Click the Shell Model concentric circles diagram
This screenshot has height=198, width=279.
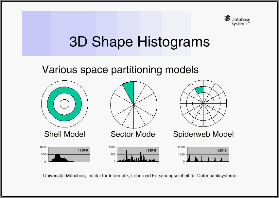click(x=64, y=104)
